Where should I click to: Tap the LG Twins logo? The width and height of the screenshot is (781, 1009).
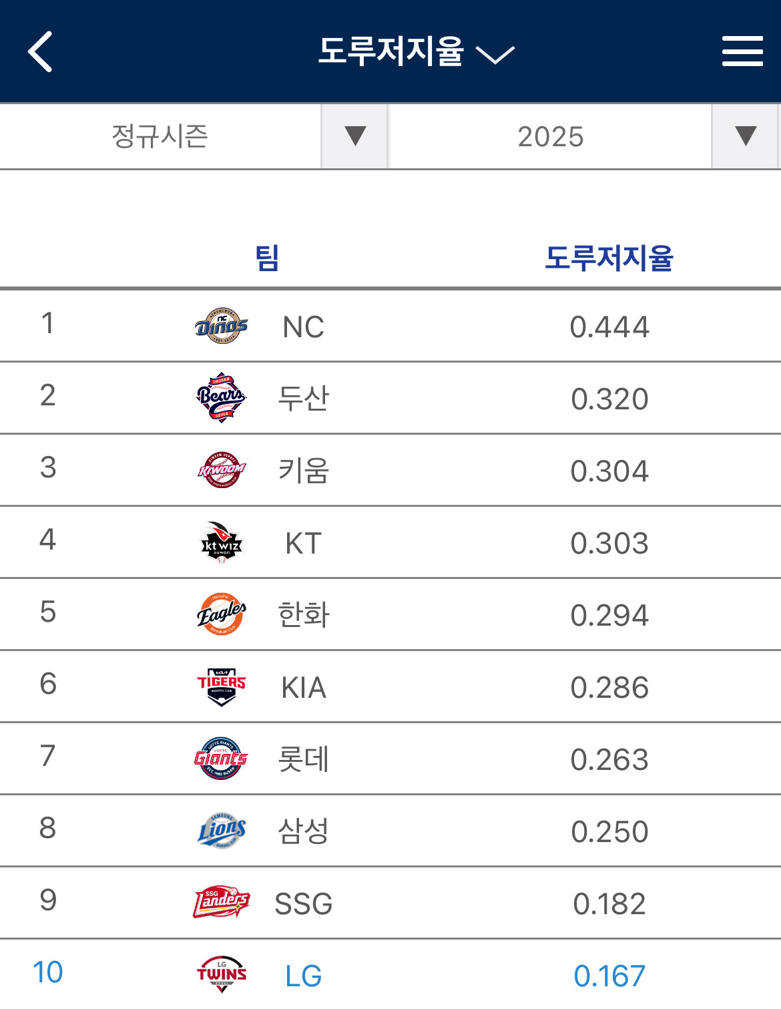coord(222,974)
